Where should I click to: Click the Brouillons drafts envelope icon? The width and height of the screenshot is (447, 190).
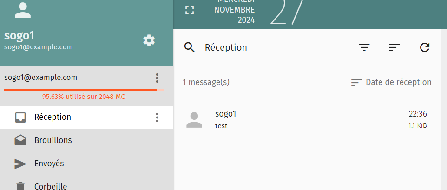tap(20, 140)
